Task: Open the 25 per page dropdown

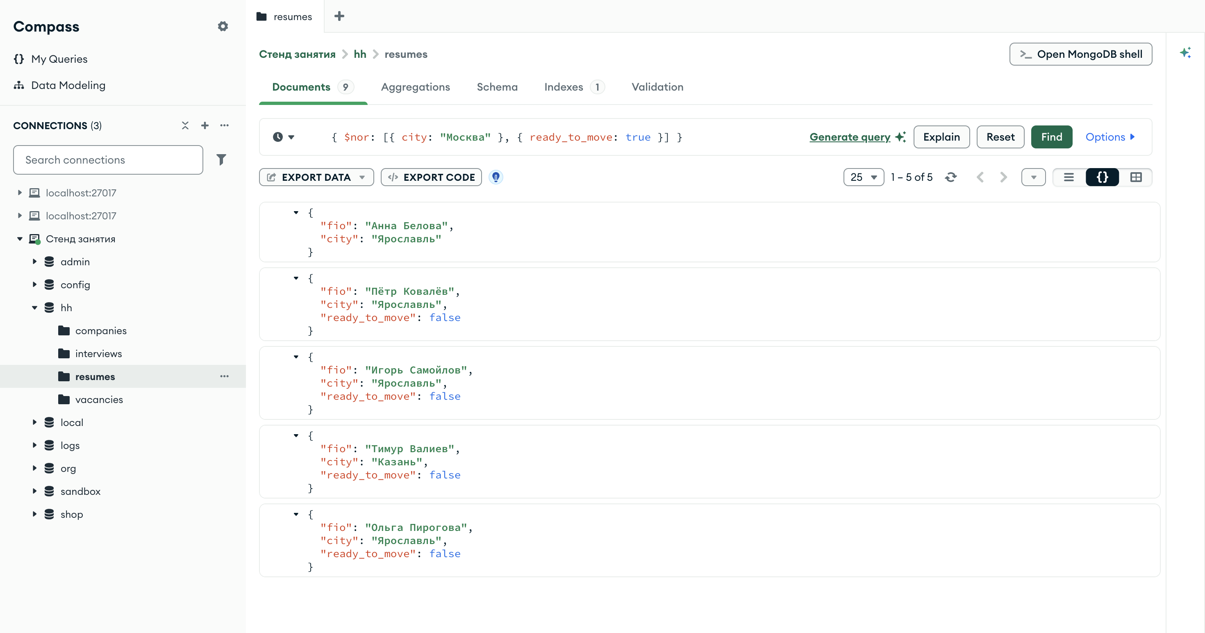Action: pos(864,178)
